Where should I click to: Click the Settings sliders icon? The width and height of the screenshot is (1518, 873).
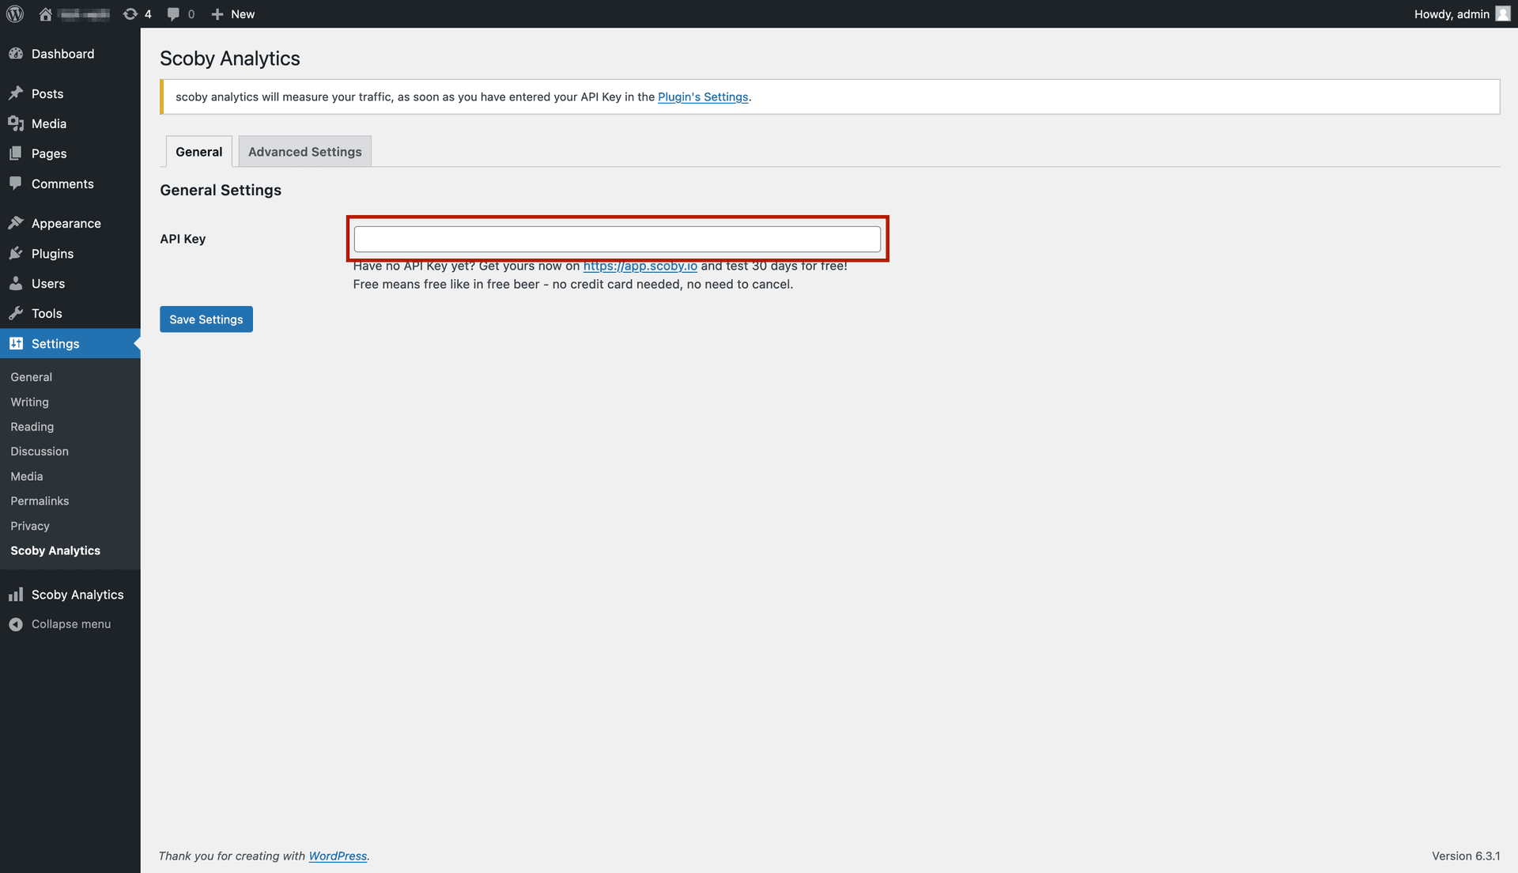(x=16, y=343)
